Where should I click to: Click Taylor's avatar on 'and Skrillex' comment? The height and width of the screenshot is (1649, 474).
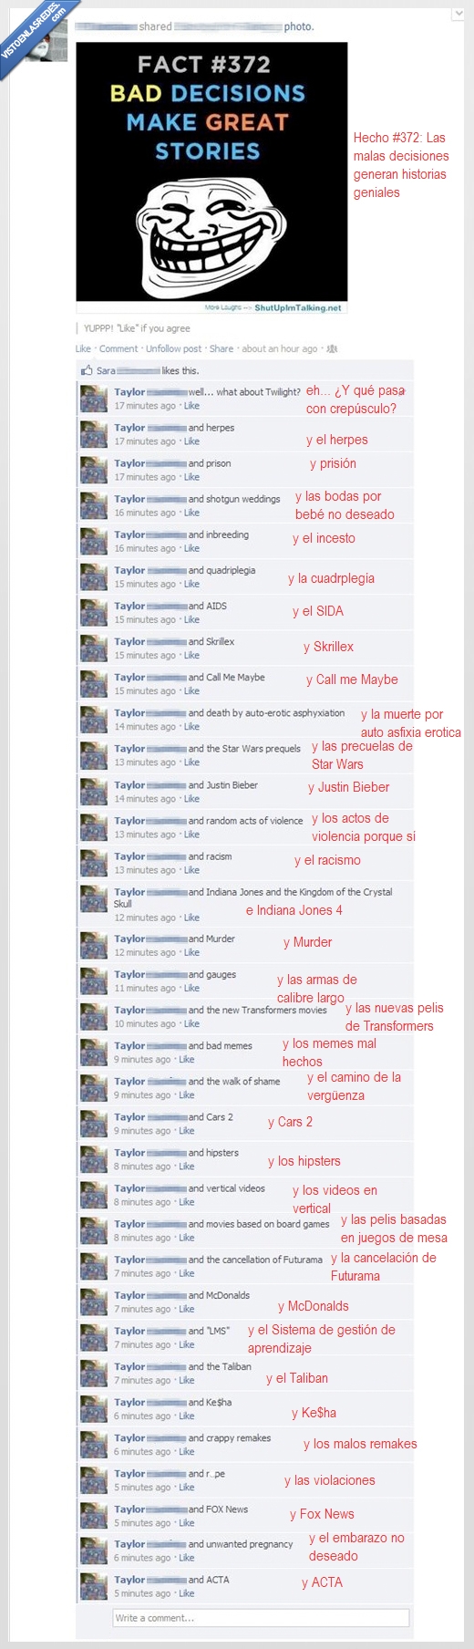pyautogui.click(x=94, y=648)
